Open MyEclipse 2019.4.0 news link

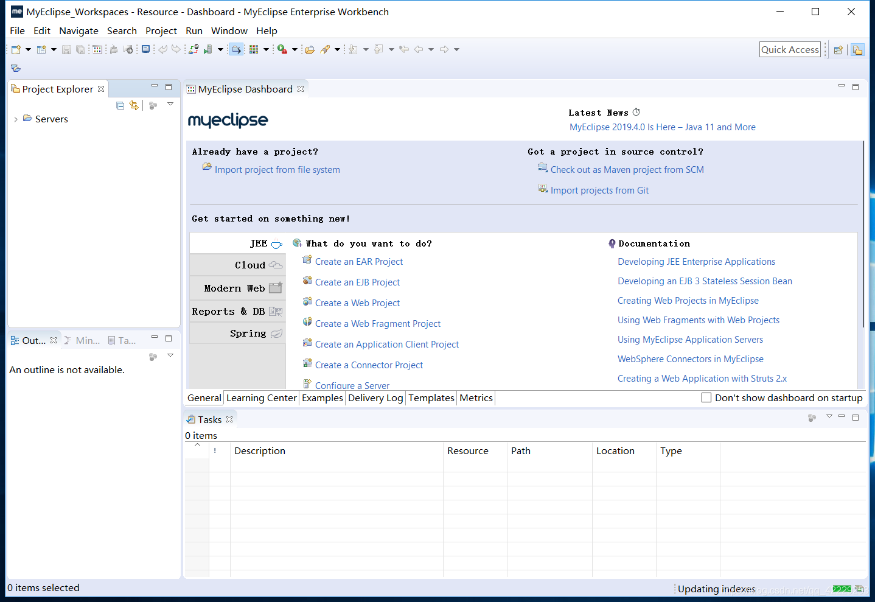click(663, 127)
